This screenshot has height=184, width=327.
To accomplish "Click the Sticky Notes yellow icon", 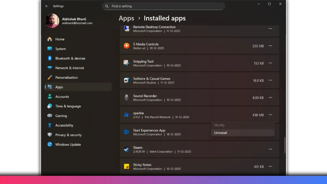I will click(x=126, y=166).
